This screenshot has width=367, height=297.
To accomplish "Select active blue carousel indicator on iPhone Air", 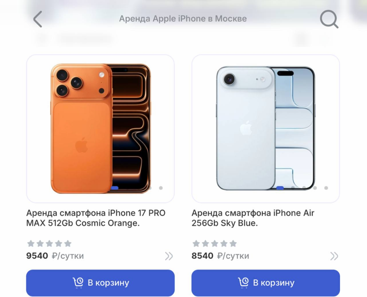I will [280, 188].
